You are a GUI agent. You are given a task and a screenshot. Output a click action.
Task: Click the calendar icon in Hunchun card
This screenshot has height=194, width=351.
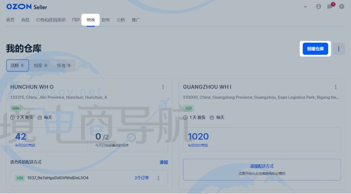(40, 118)
